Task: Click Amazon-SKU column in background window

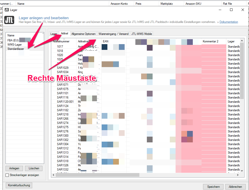Action: [x=203, y=4]
